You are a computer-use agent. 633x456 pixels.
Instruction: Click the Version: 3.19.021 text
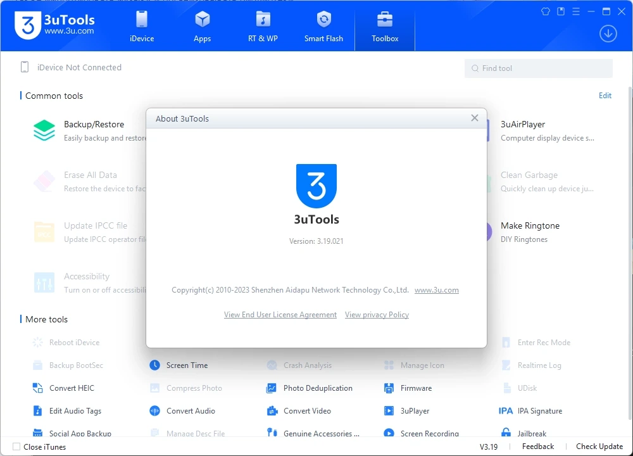tap(316, 241)
